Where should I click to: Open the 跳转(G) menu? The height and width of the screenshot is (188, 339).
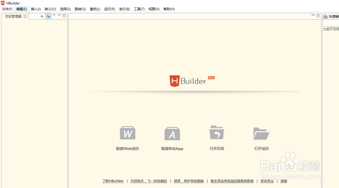tap(80, 9)
